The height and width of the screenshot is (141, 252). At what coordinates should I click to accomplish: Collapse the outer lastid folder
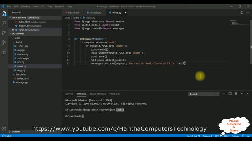coord(12,38)
